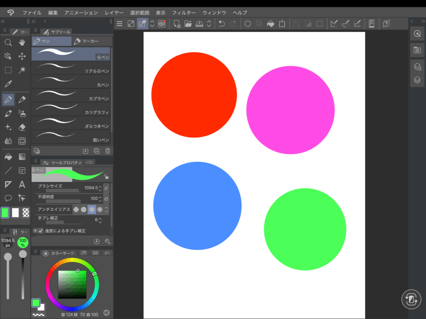Select the Eraser tool
Screen dimensions: 426x319
(22, 127)
